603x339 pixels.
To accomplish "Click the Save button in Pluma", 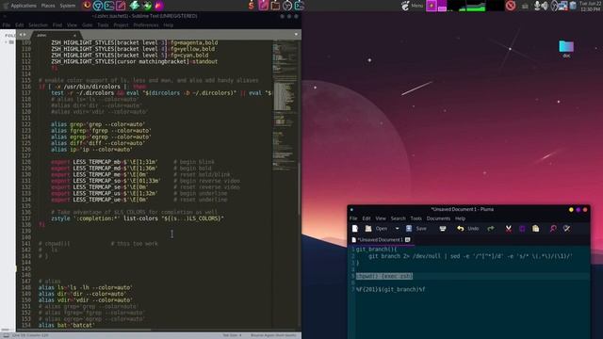I will pos(416,229).
